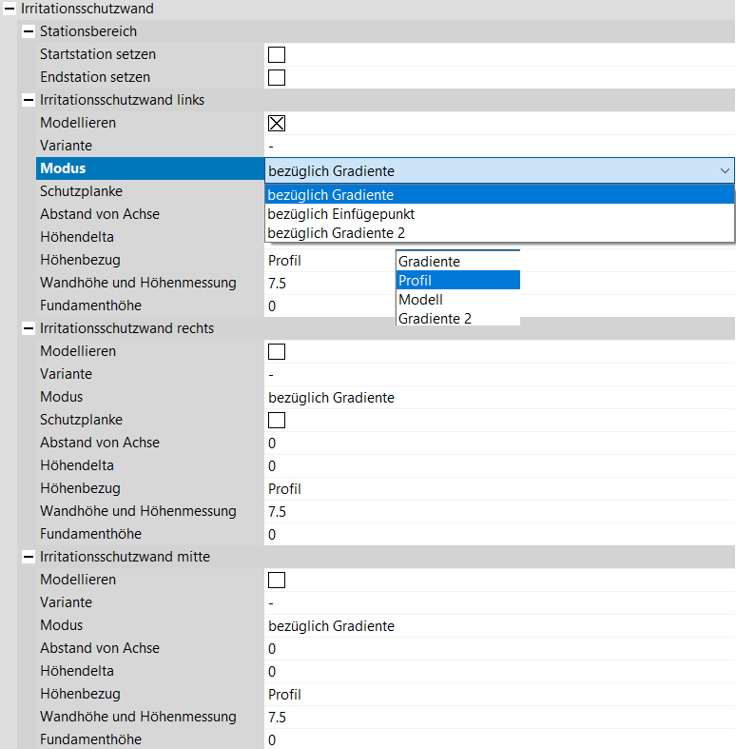Viewport: 736px width, 749px height.
Task: Uncheck Modellieren for Irritationsschutzwand links
Action: 277,123
